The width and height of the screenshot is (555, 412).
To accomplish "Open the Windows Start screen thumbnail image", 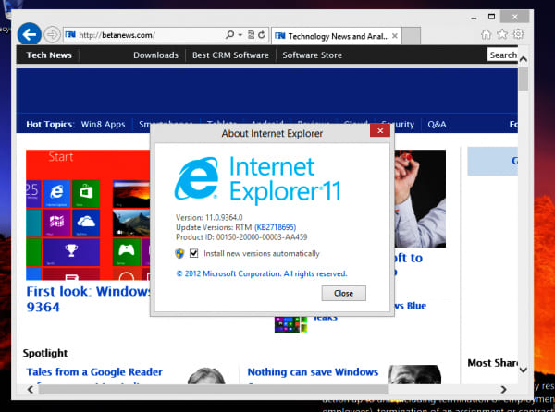I will tap(88, 215).
